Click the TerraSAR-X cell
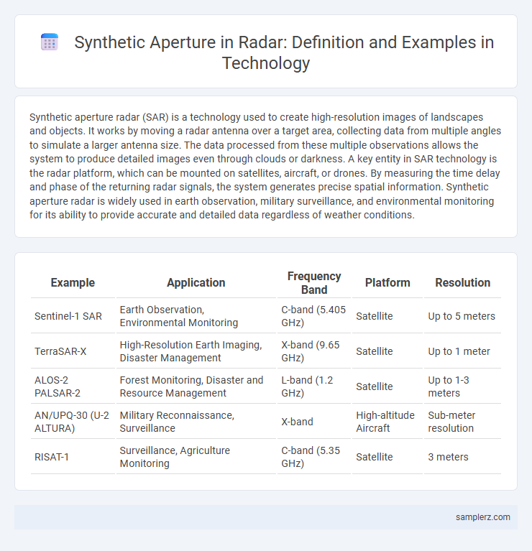The width and height of the screenshot is (532, 551). (73, 351)
